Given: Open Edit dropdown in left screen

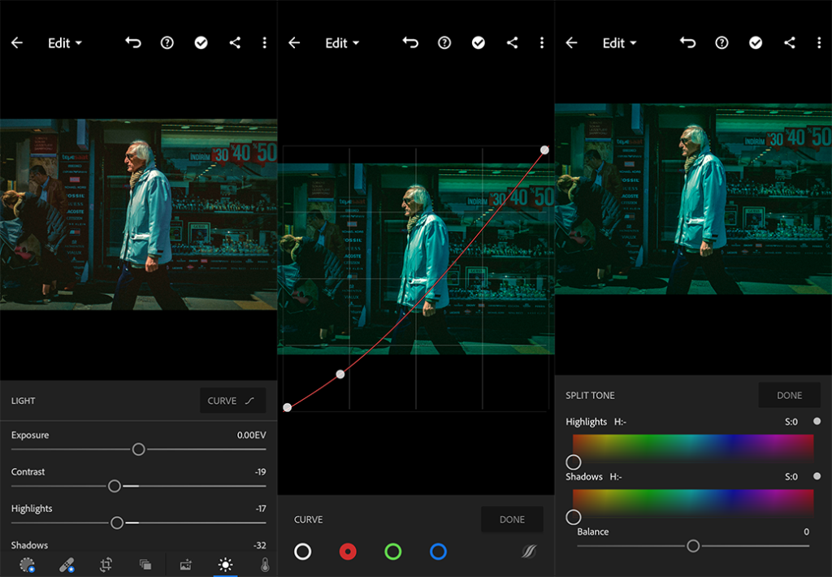Looking at the screenshot, I should point(65,43).
